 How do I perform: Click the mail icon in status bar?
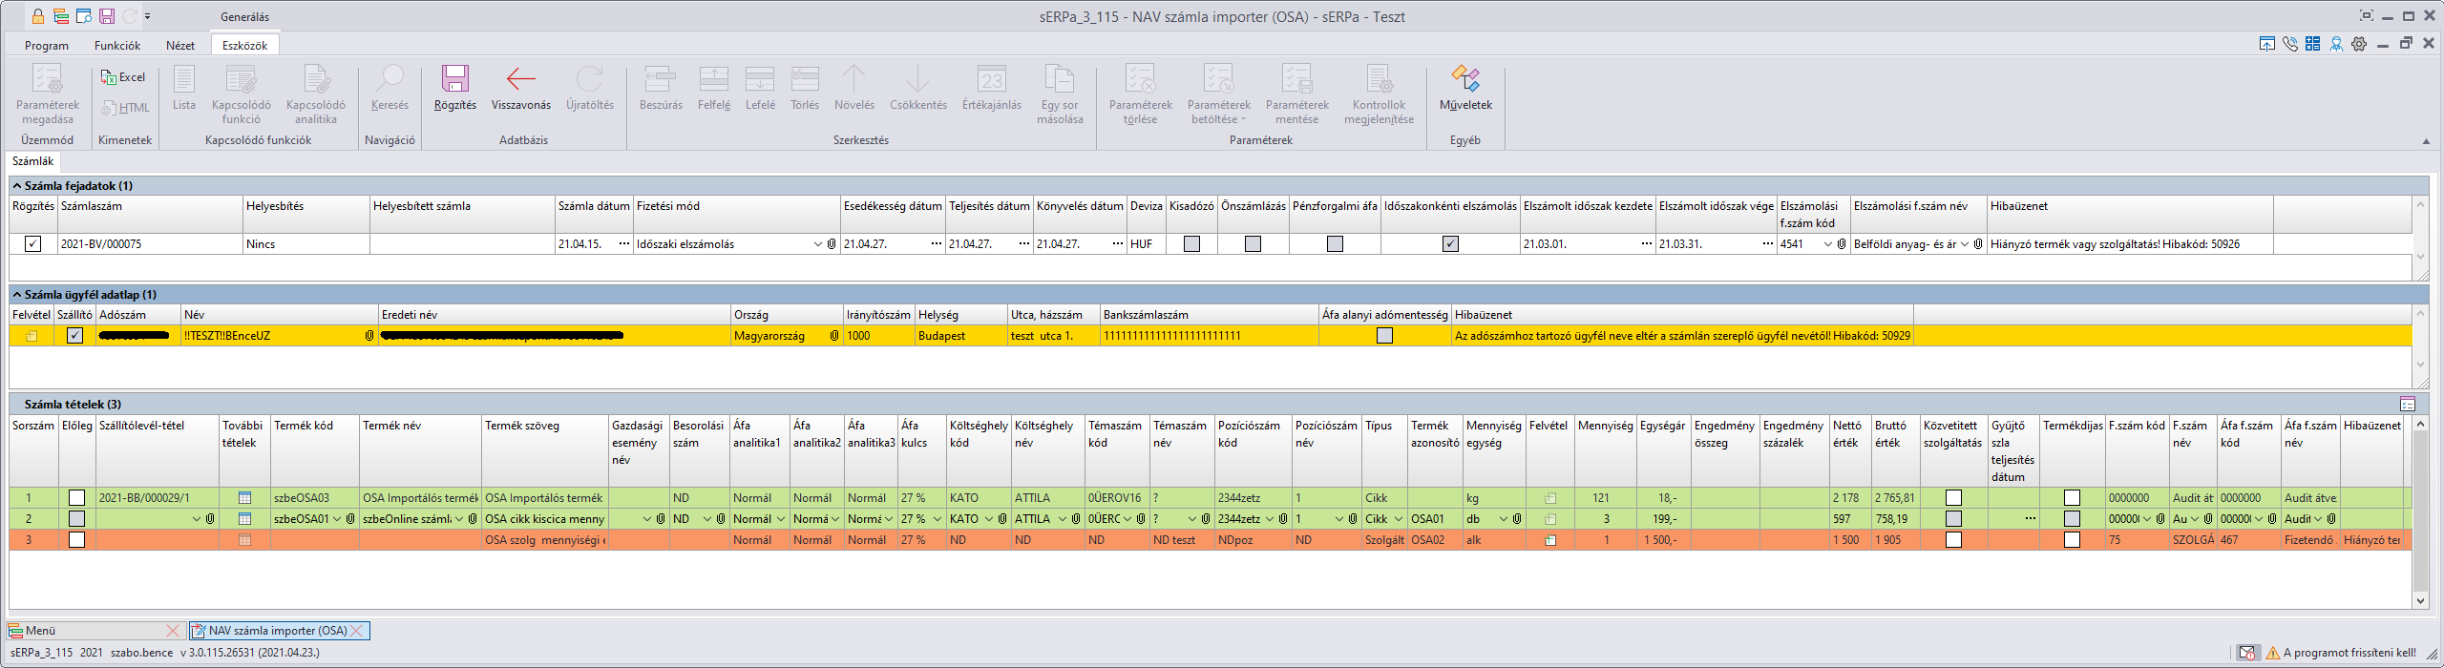click(2247, 653)
